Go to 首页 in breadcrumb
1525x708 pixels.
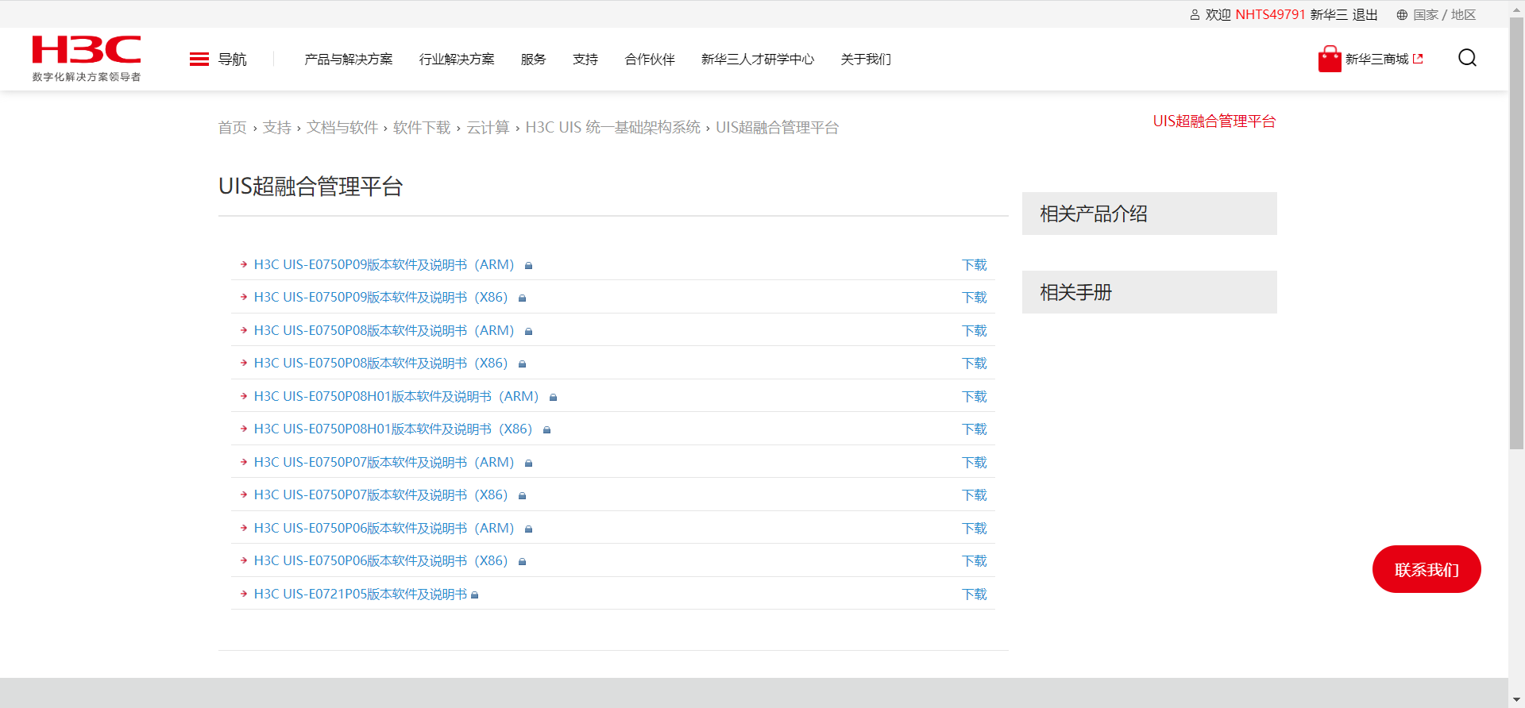click(x=233, y=128)
